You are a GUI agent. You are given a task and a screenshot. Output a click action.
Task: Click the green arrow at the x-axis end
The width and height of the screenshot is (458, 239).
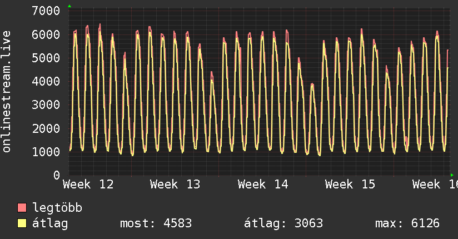pos(452,175)
